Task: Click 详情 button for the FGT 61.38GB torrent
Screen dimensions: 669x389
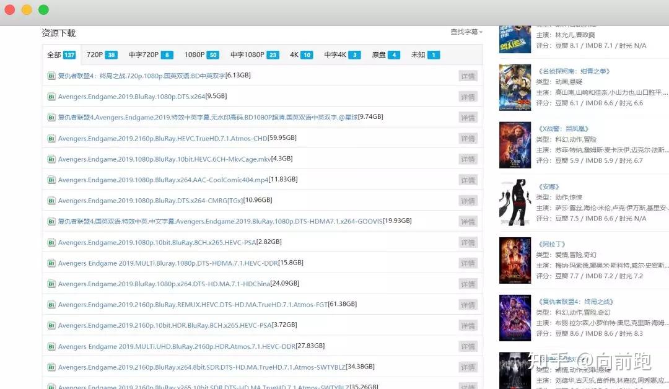Action: pyautogui.click(x=468, y=305)
